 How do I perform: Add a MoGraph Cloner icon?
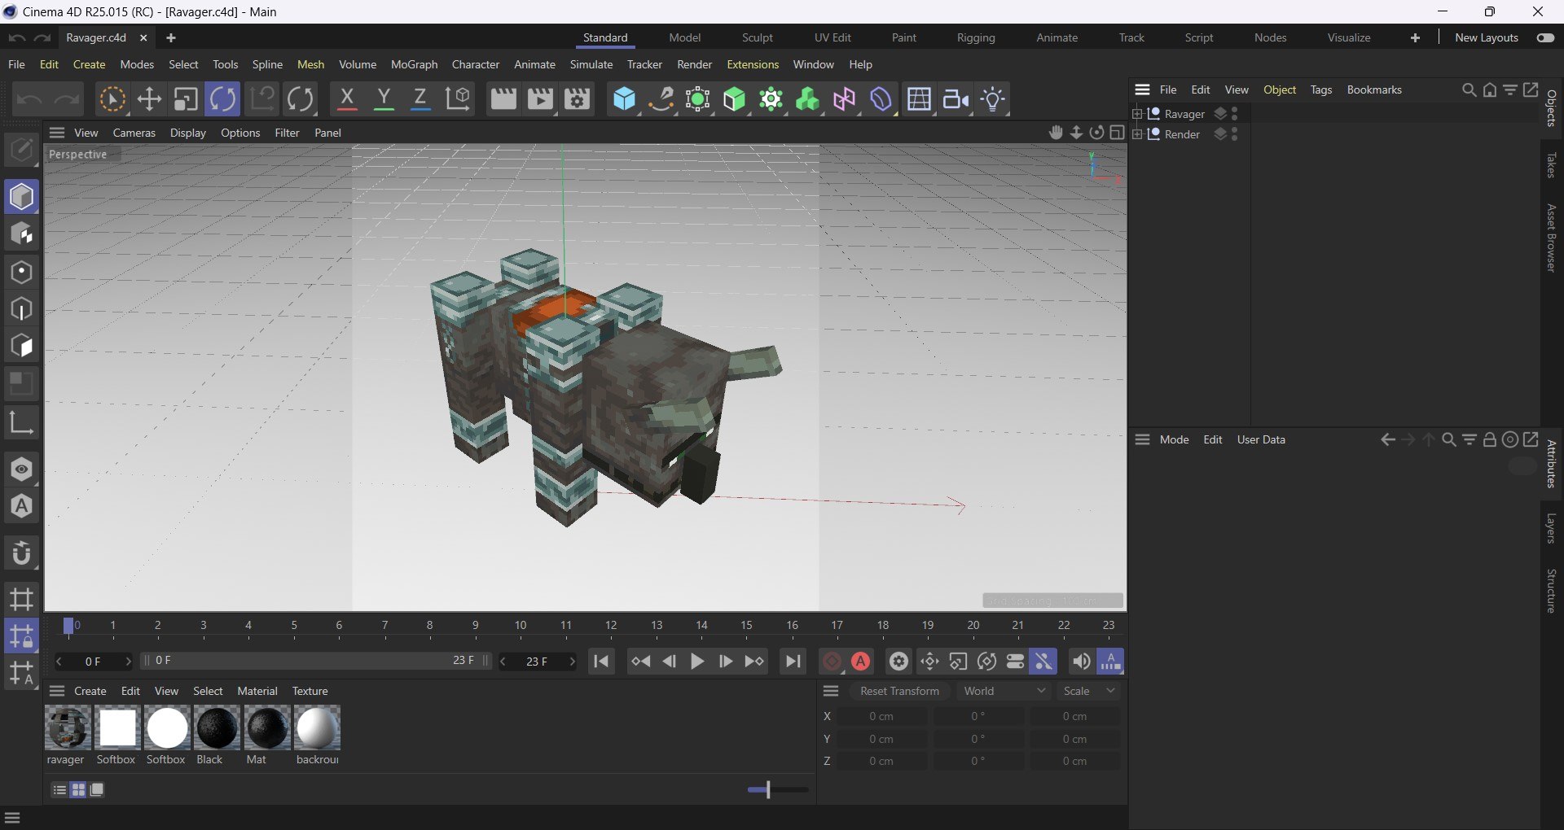[771, 99]
